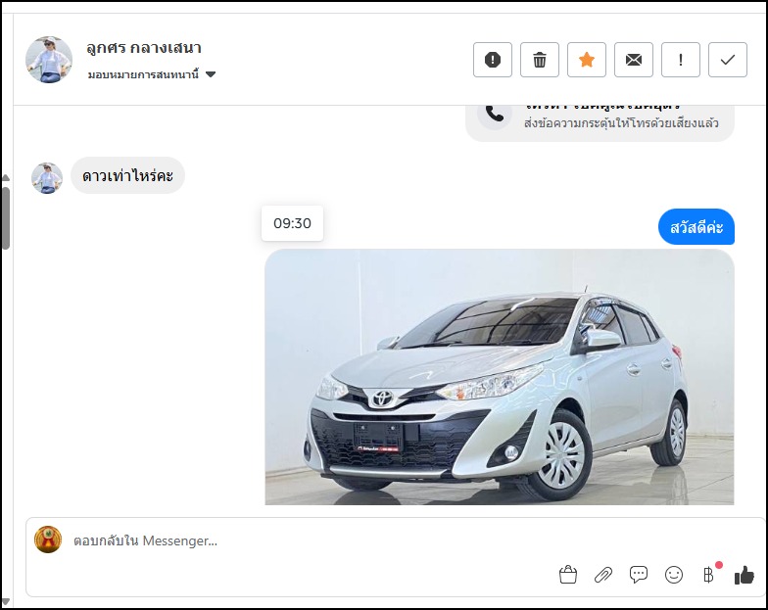
Task: Toggle the orange star follow-up marker
Action: tap(586, 60)
